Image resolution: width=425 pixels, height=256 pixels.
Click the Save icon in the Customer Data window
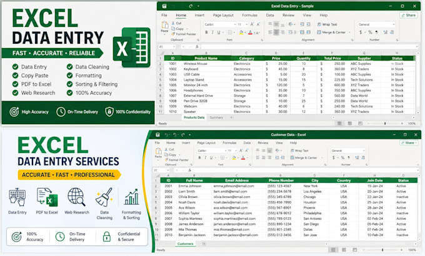pos(157,135)
